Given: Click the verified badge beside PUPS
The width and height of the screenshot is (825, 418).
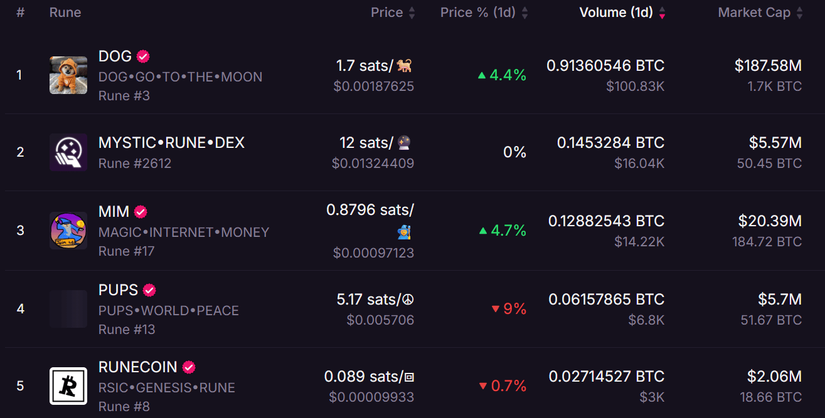Looking at the screenshot, I should (x=149, y=290).
